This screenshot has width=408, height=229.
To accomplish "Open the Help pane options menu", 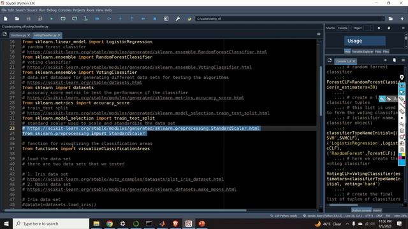I will [403, 28].
